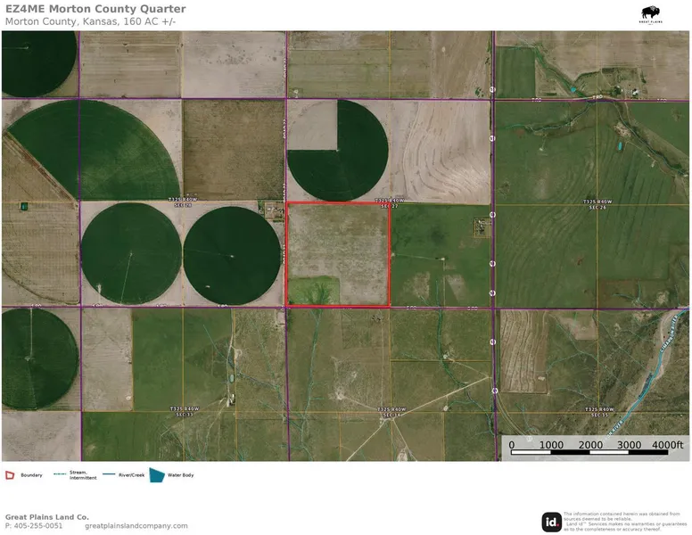The width and height of the screenshot is (692, 535).
Task: Click the Water Body legend icon
Action: click(157, 475)
